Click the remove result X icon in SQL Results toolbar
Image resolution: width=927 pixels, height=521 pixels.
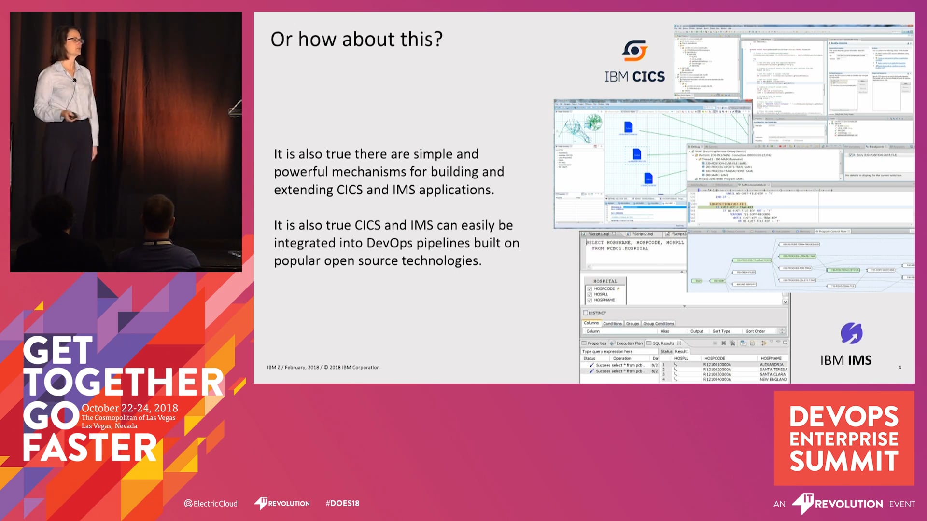[x=723, y=343]
